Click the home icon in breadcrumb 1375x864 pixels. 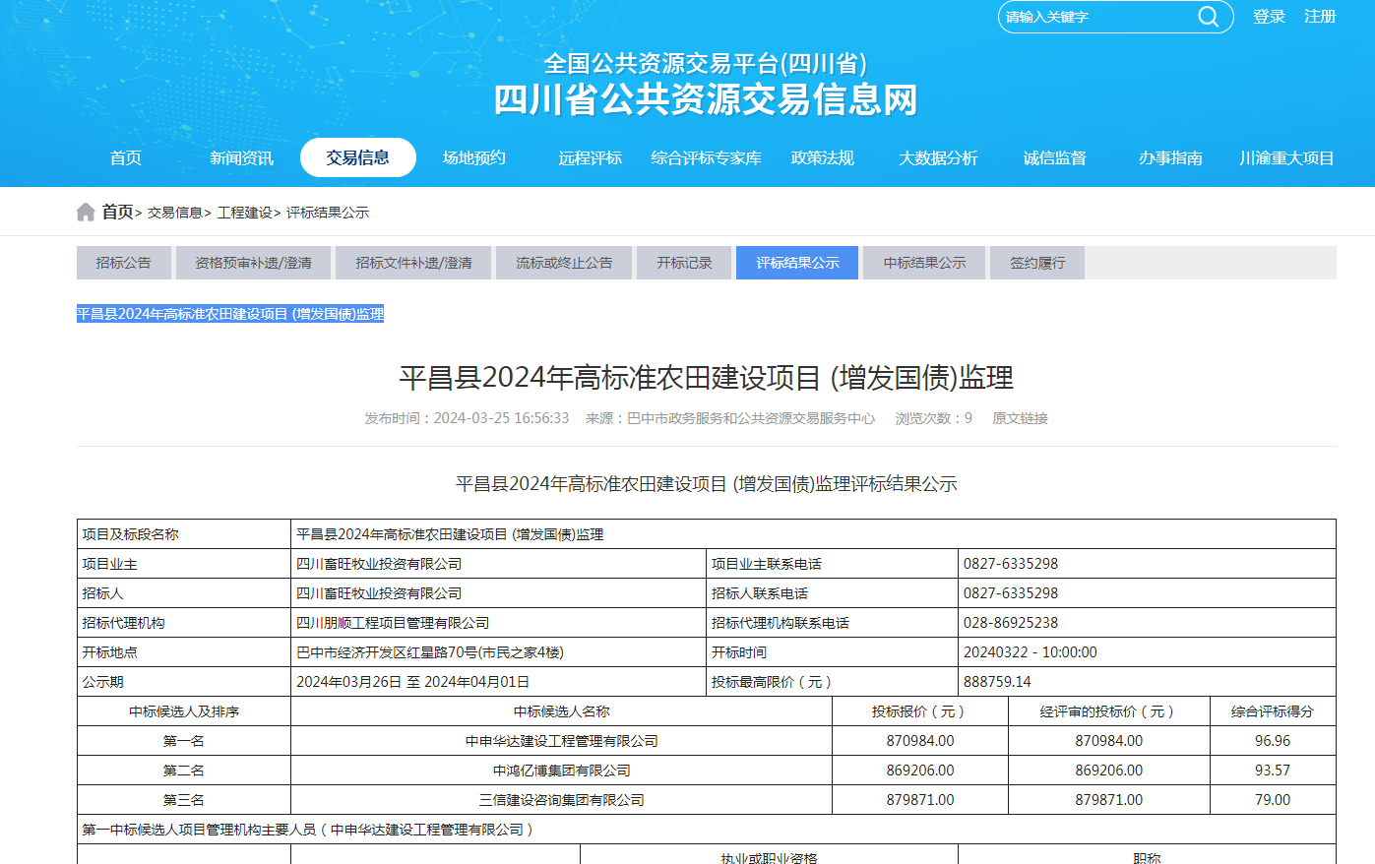[x=86, y=213]
